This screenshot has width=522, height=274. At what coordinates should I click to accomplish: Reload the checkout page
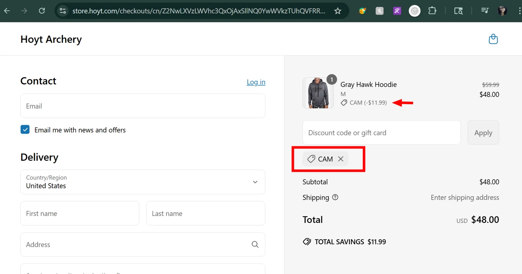(x=42, y=11)
